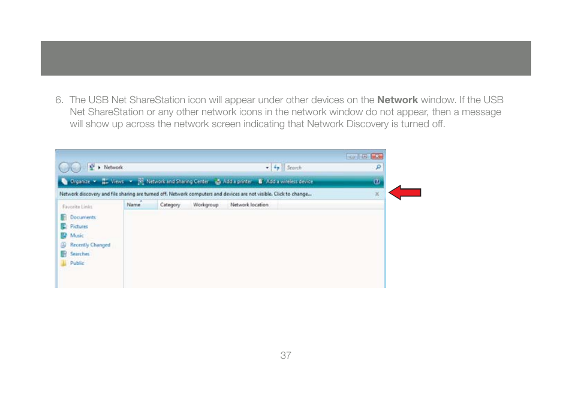Choose Add a wireless device
The height and width of the screenshot is (399, 572).
285,181
